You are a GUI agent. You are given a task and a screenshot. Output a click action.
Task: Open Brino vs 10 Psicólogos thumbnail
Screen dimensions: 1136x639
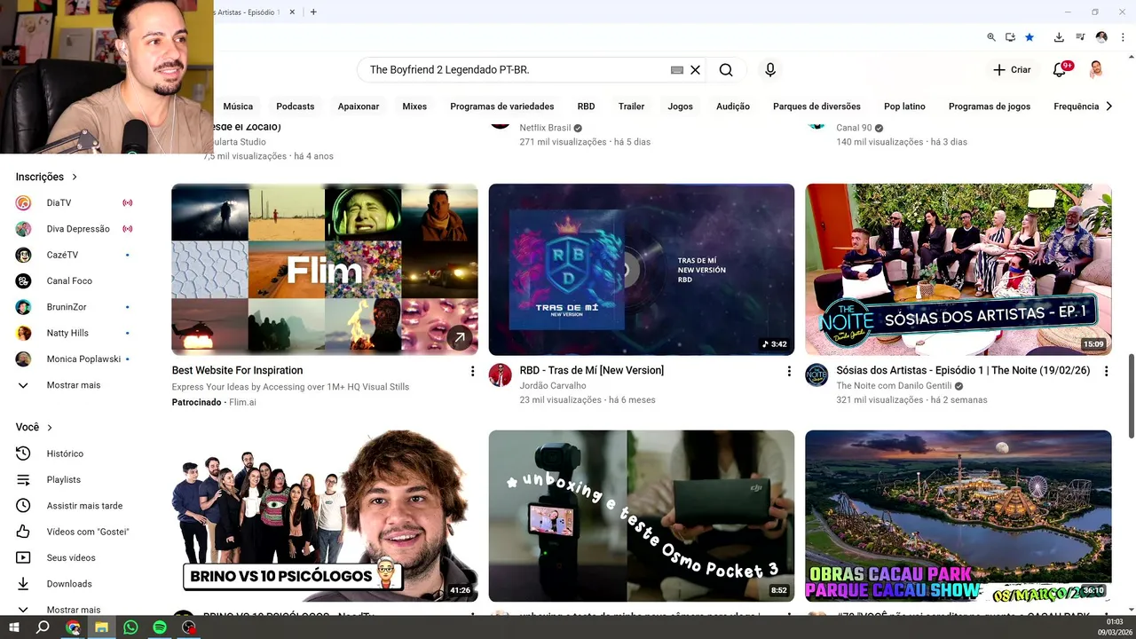coord(325,516)
